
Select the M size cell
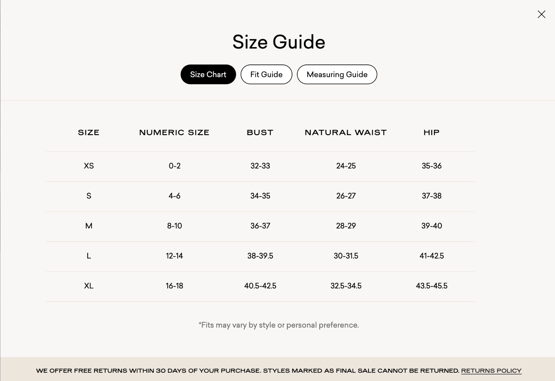coord(89,226)
